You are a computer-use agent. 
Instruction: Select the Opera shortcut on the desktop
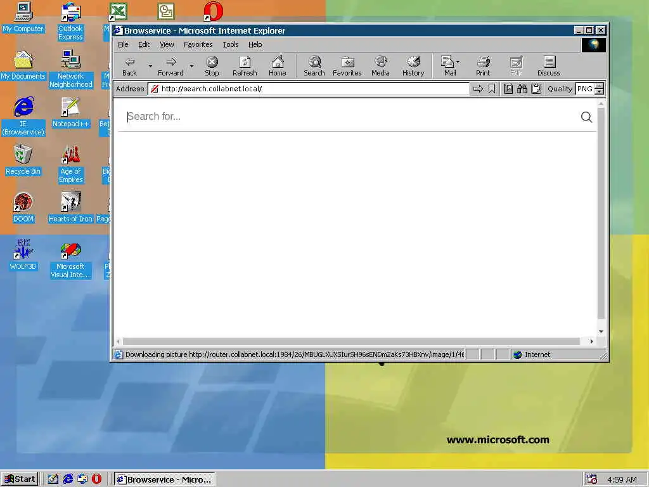tap(213, 11)
